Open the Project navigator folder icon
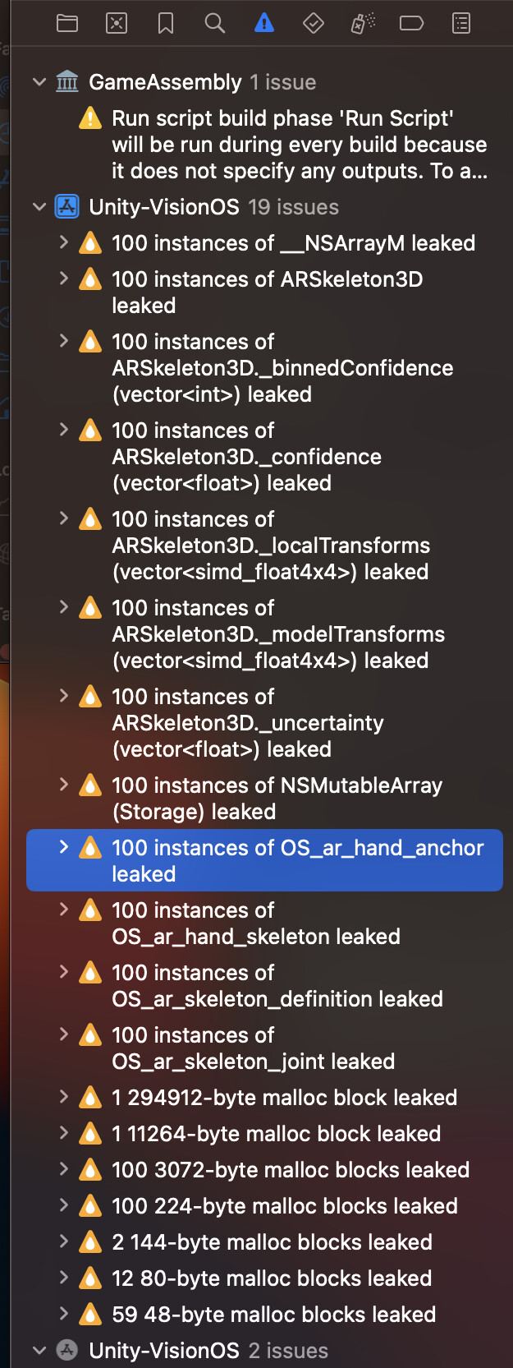The height and width of the screenshot is (1368, 513). tap(67, 23)
